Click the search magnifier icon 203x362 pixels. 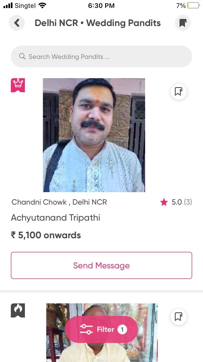tap(22, 56)
